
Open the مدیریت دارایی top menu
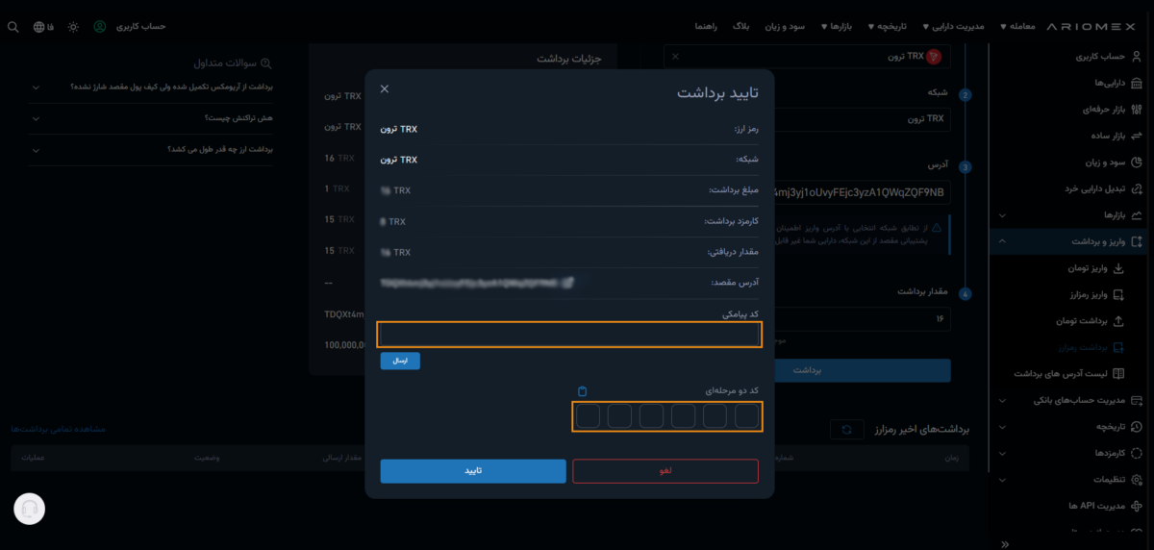point(952,27)
